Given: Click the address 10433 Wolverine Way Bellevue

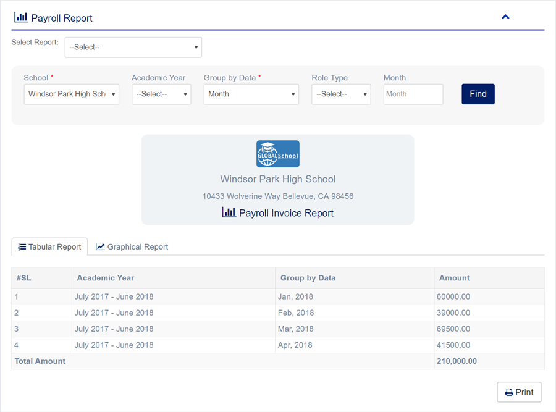Looking at the screenshot, I should (277, 196).
